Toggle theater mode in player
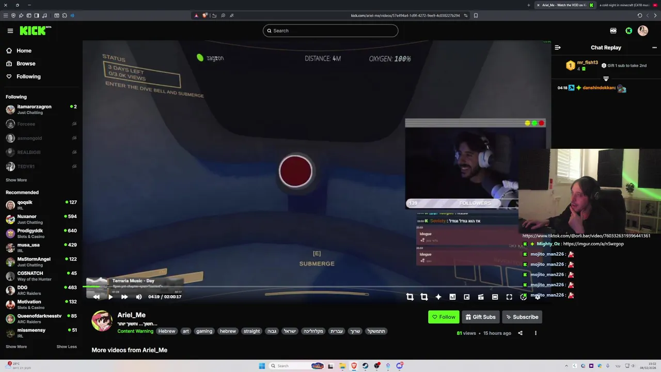The width and height of the screenshot is (661, 372). coord(495,297)
